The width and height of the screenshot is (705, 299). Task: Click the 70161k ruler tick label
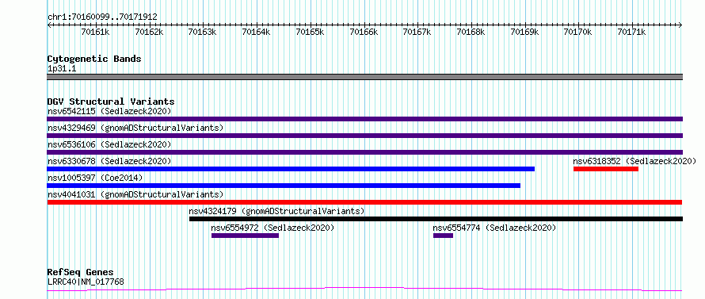pos(95,32)
